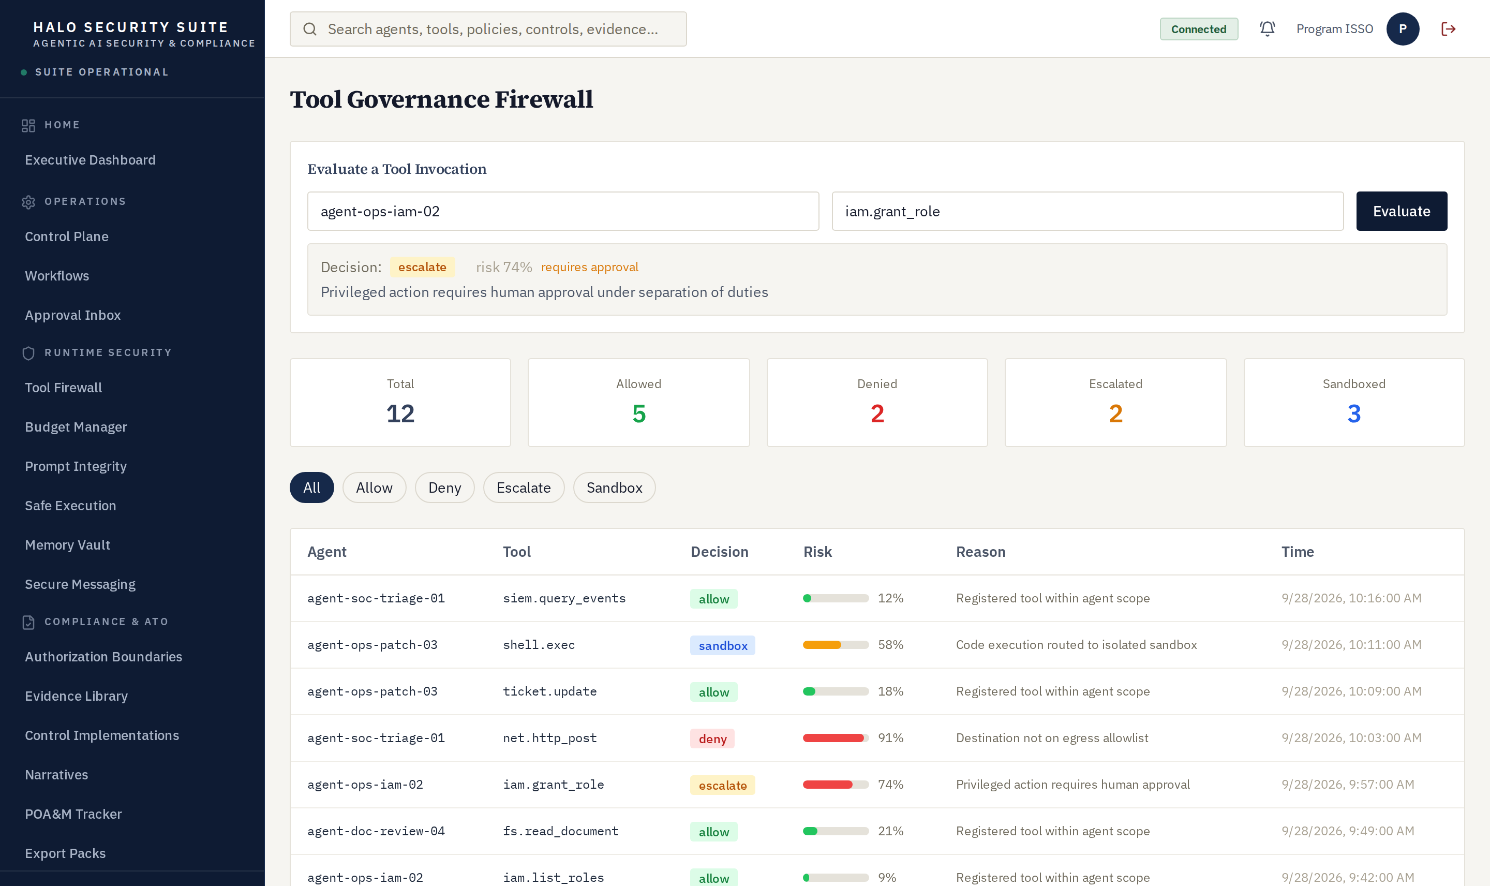Open Prompt Integrity page
The height and width of the screenshot is (886, 1490).
click(76, 466)
